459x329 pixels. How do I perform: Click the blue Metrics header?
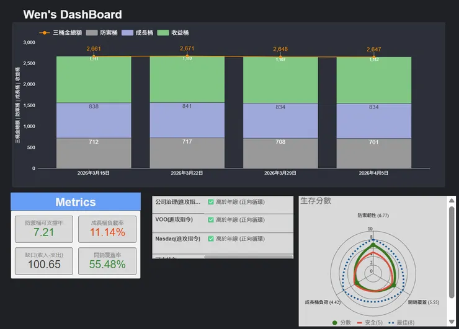[76, 202]
